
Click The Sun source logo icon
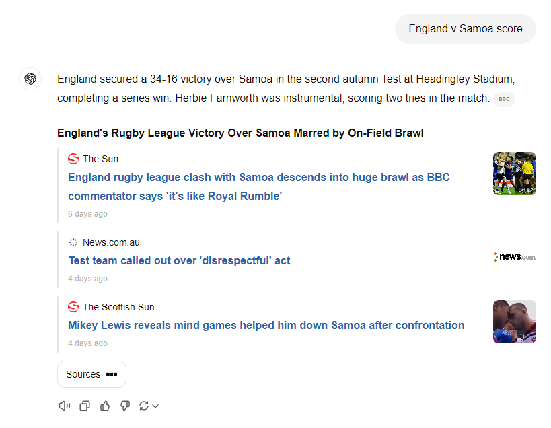(x=73, y=159)
